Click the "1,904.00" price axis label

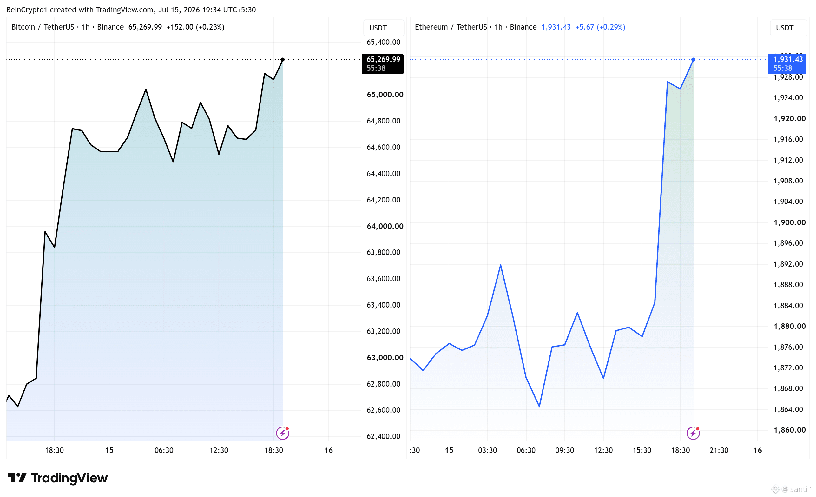coord(788,202)
